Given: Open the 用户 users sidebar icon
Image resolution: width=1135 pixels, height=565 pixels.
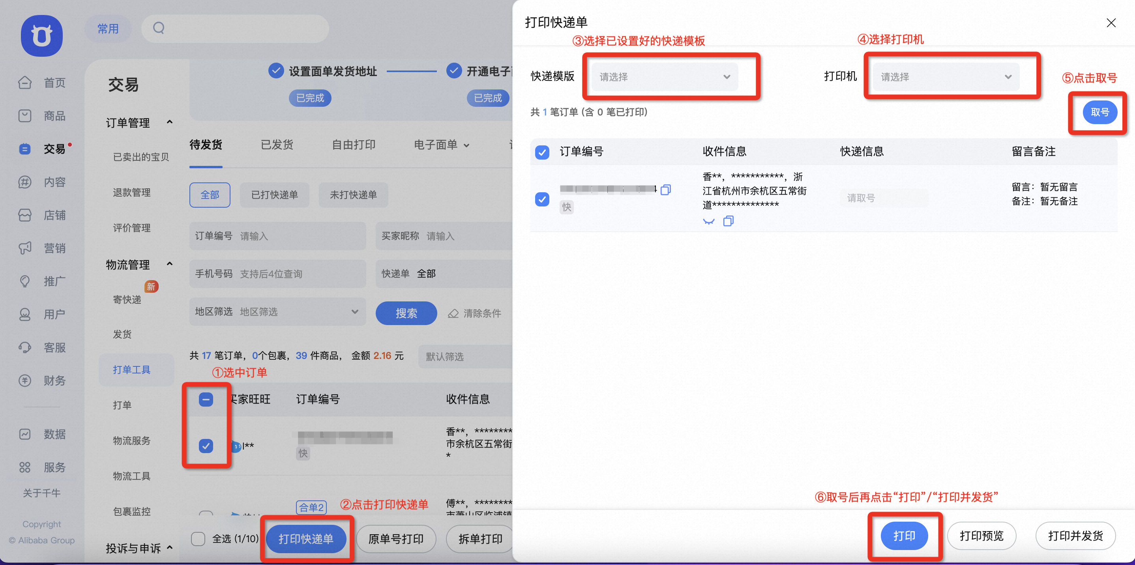Looking at the screenshot, I should pyautogui.click(x=25, y=314).
